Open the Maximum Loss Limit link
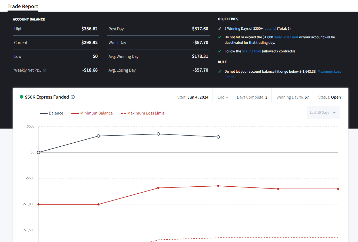 point(283,74)
